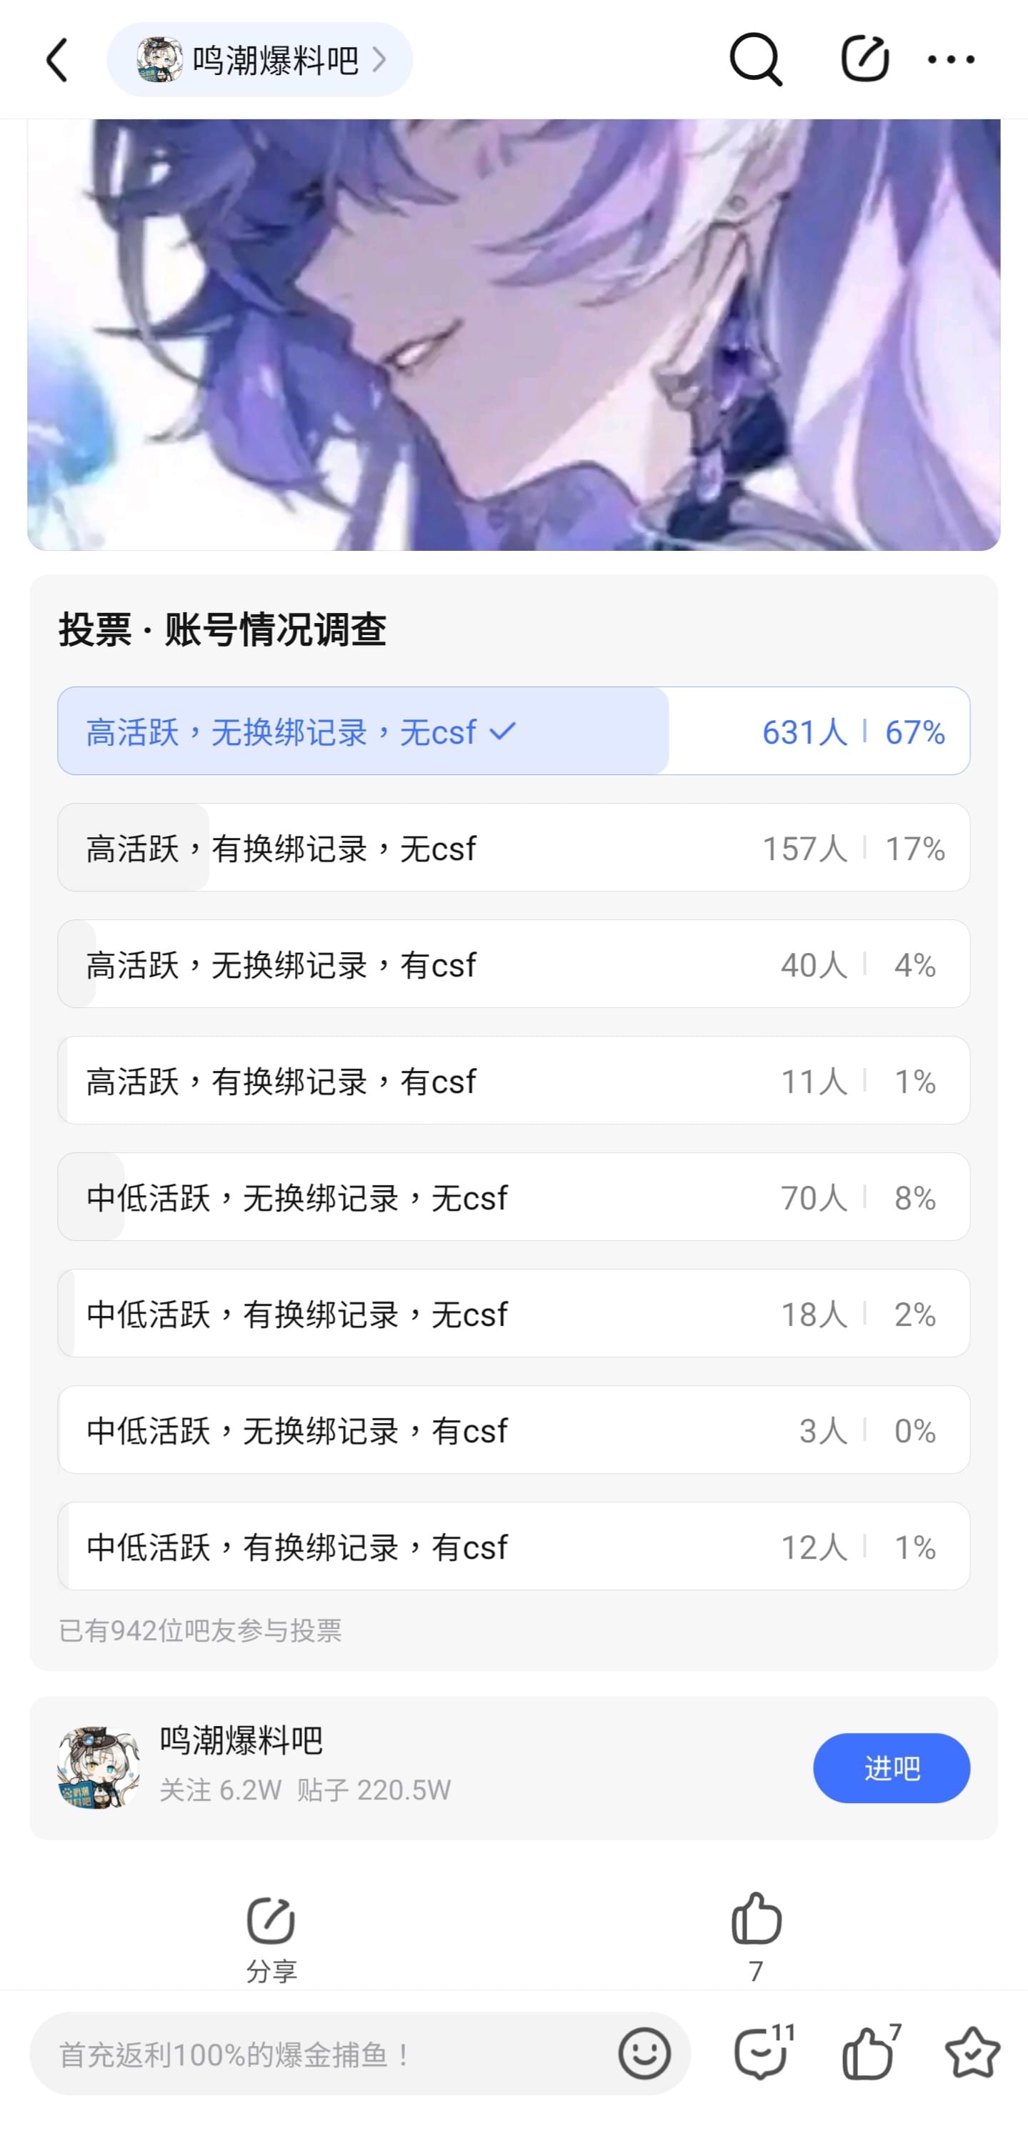This screenshot has height=2131, width=1028.
Task: Favorite the post with the star icon
Action: pos(972,2052)
